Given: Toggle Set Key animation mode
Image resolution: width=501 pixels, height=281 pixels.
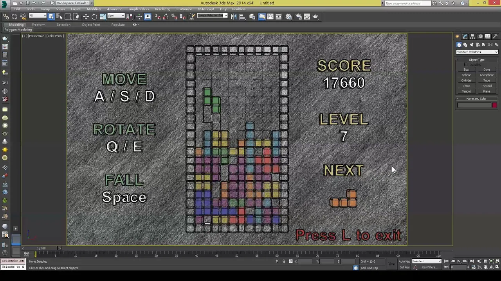Looking at the screenshot, I should click(405, 267).
